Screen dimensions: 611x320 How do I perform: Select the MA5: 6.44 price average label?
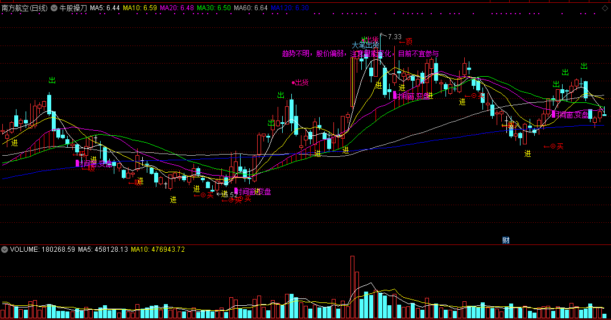(x=105, y=8)
